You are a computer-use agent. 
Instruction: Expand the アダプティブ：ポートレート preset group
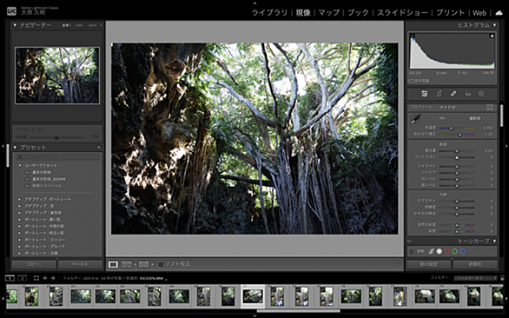20,199
